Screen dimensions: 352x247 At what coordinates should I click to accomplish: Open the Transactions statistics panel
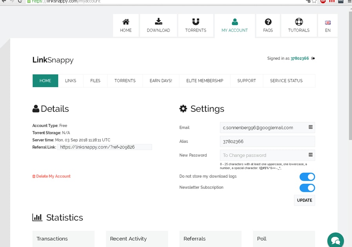[64, 239]
